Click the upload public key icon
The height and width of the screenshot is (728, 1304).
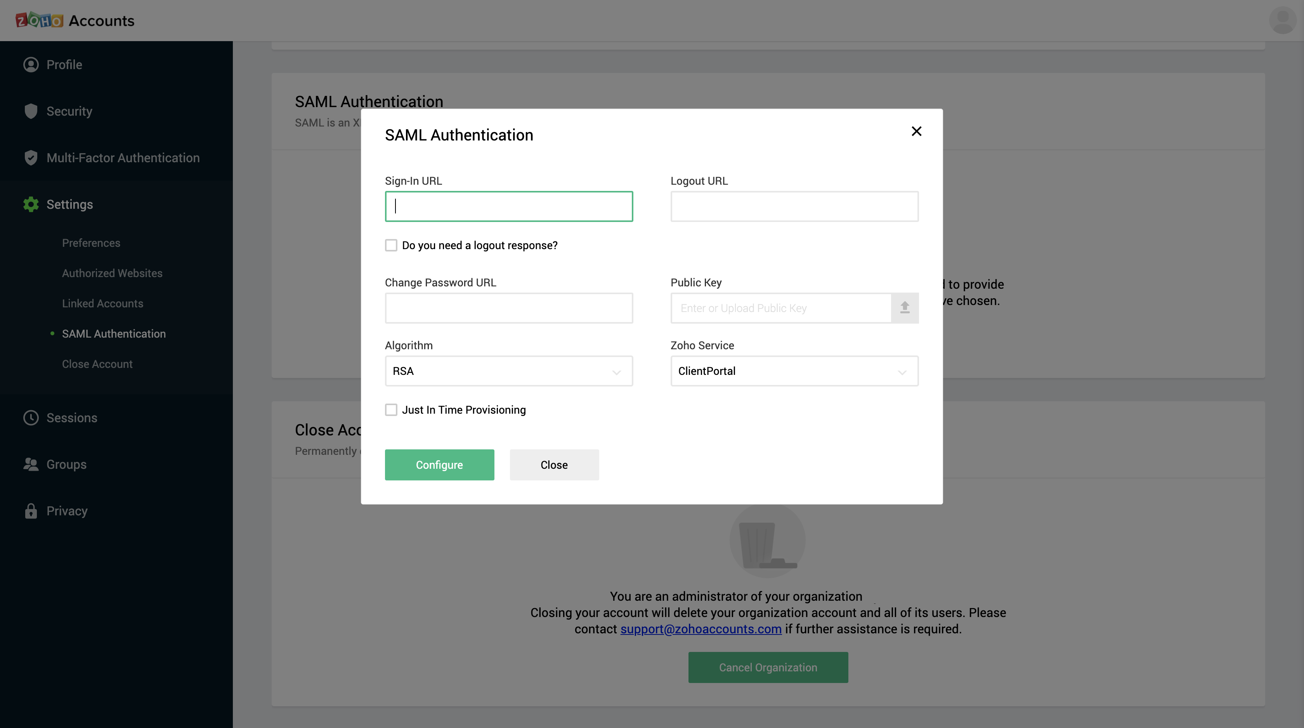pos(905,308)
